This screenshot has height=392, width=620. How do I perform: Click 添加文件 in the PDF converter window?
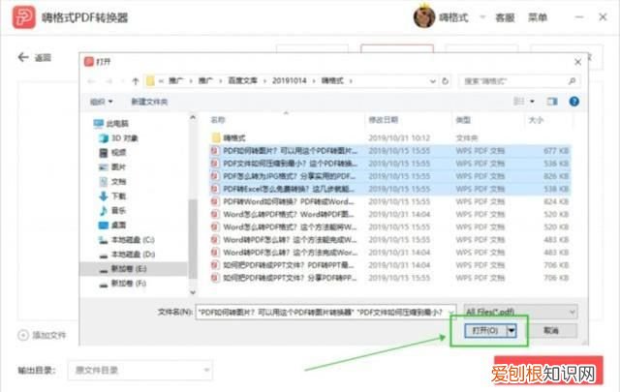[x=42, y=335]
